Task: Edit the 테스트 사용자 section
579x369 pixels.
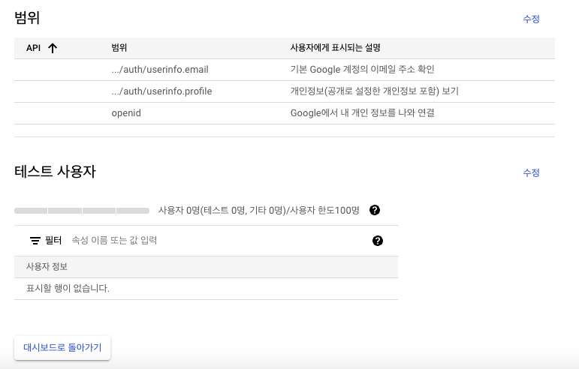Action: point(531,172)
